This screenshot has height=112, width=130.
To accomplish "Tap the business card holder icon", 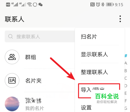I will tap(12, 80).
